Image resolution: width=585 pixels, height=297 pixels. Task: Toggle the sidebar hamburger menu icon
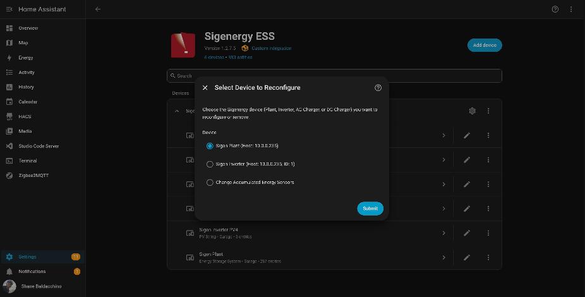point(9,9)
